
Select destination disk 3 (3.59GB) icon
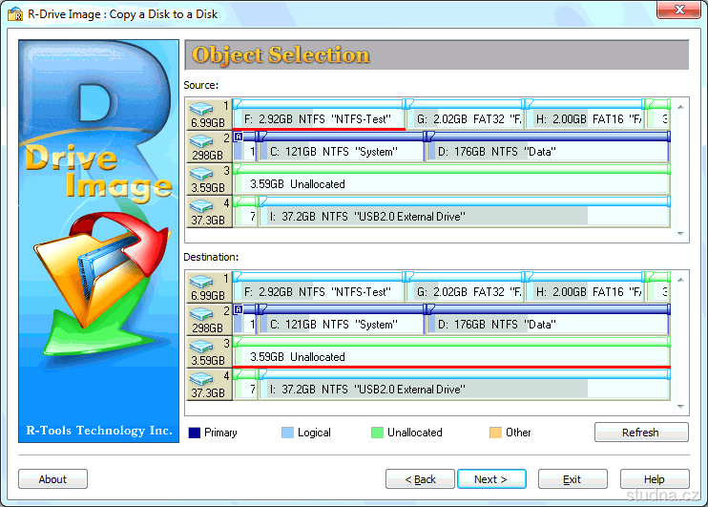(x=209, y=352)
